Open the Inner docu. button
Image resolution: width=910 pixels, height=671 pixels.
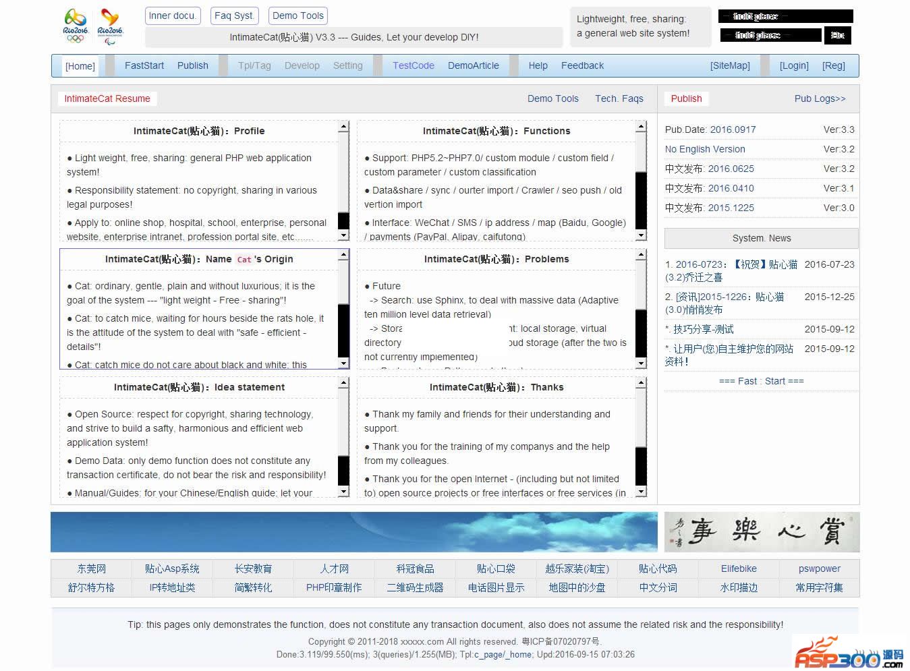[173, 16]
